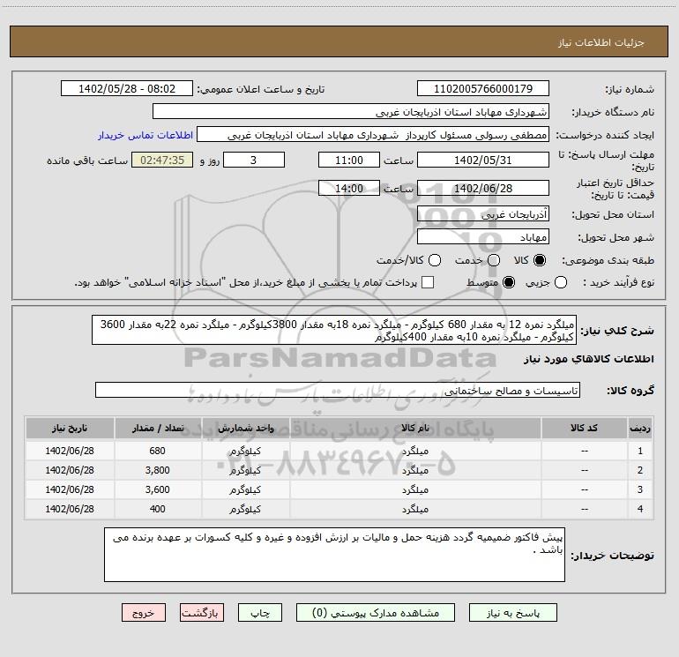Click the price validity date 1402/06/28 field
This screenshot has width=679, height=657.
point(483,188)
